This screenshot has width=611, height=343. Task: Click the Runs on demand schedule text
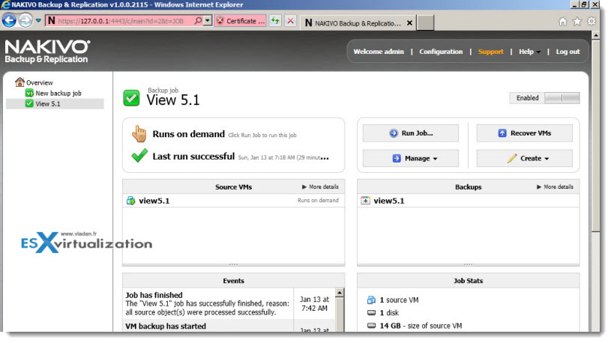click(189, 134)
